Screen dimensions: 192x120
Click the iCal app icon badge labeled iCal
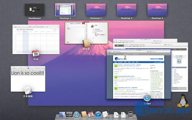36,53
